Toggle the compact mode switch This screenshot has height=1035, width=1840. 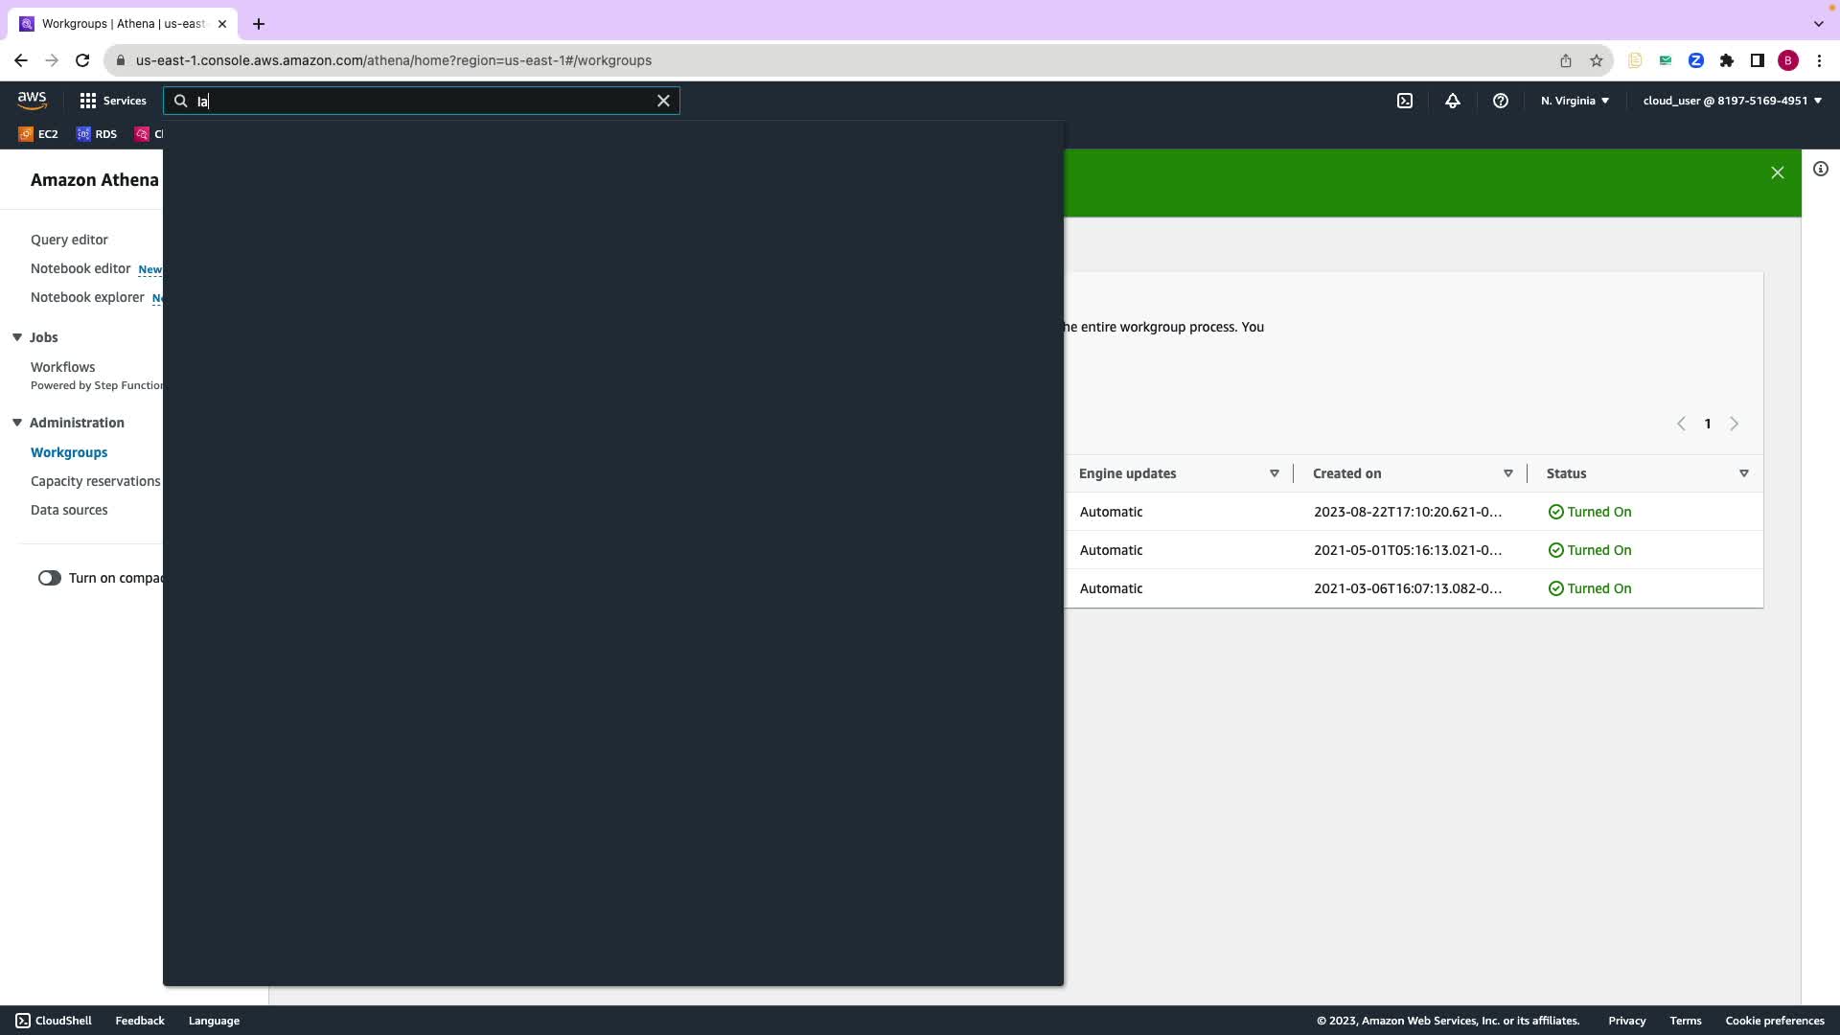tap(49, 578)
